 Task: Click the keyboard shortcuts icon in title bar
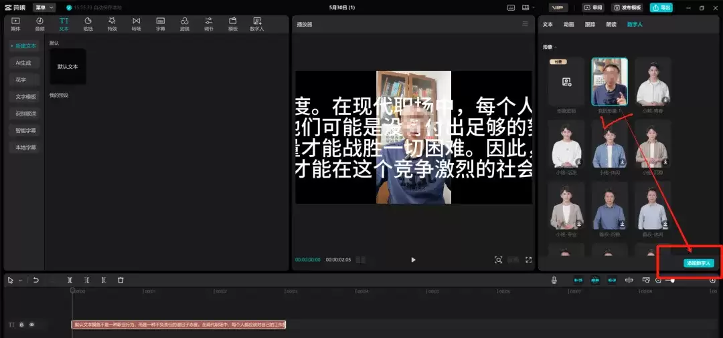pos(511,8)
